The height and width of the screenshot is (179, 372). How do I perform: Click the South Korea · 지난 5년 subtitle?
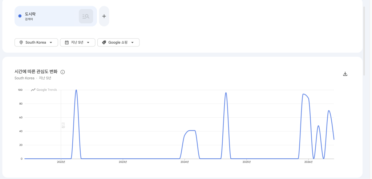(x=33, y=78)
